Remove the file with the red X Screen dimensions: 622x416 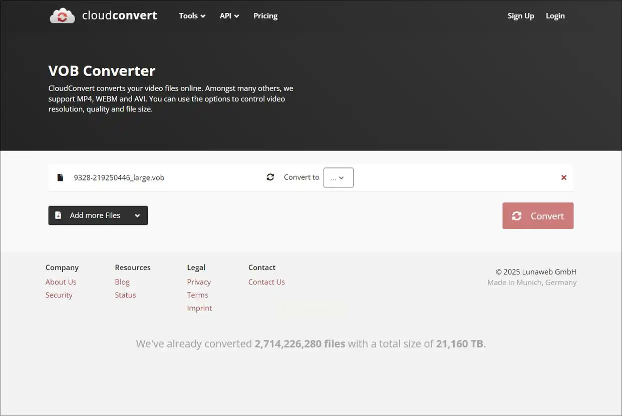click(x=564, y=177)
